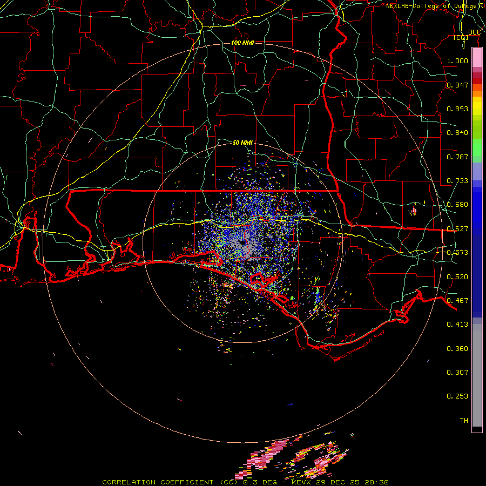Select the 0.680 scale value
The image size is (486, 486).
tap(457, 205)
